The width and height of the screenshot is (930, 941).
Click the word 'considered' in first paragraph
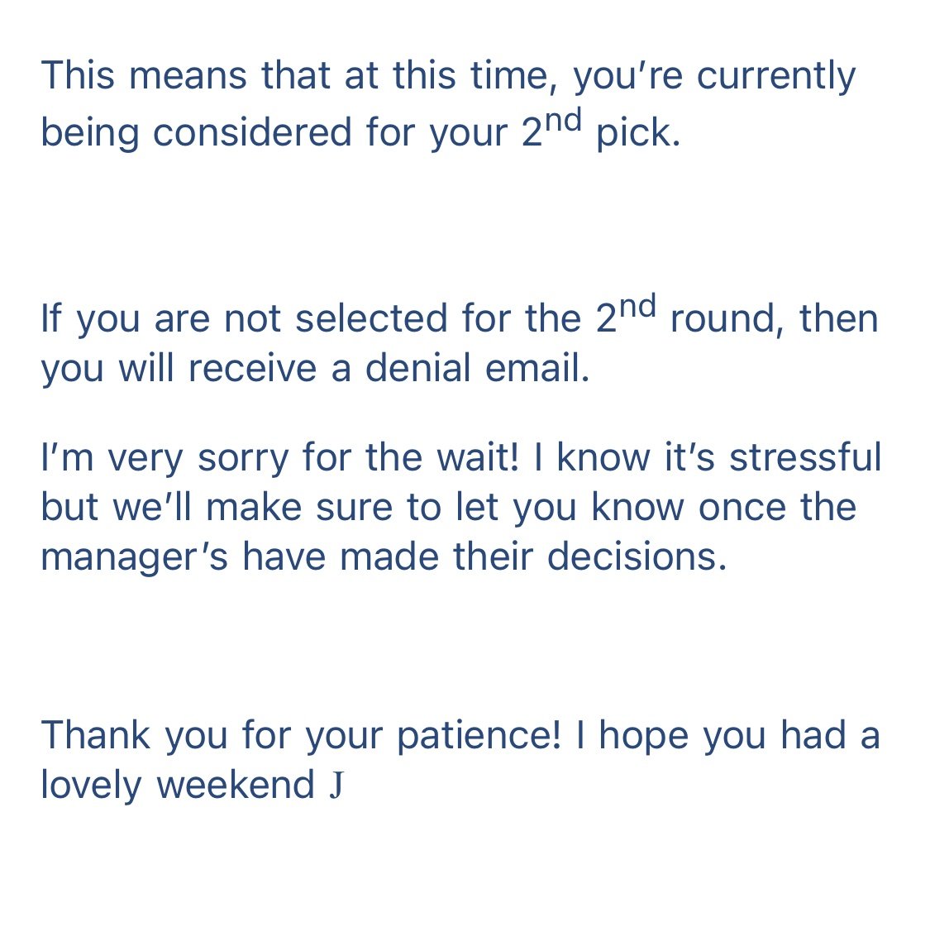(x=252, y=132)
